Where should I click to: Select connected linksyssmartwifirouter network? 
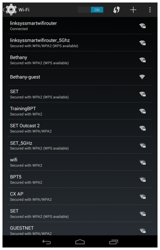pos(80,26)
